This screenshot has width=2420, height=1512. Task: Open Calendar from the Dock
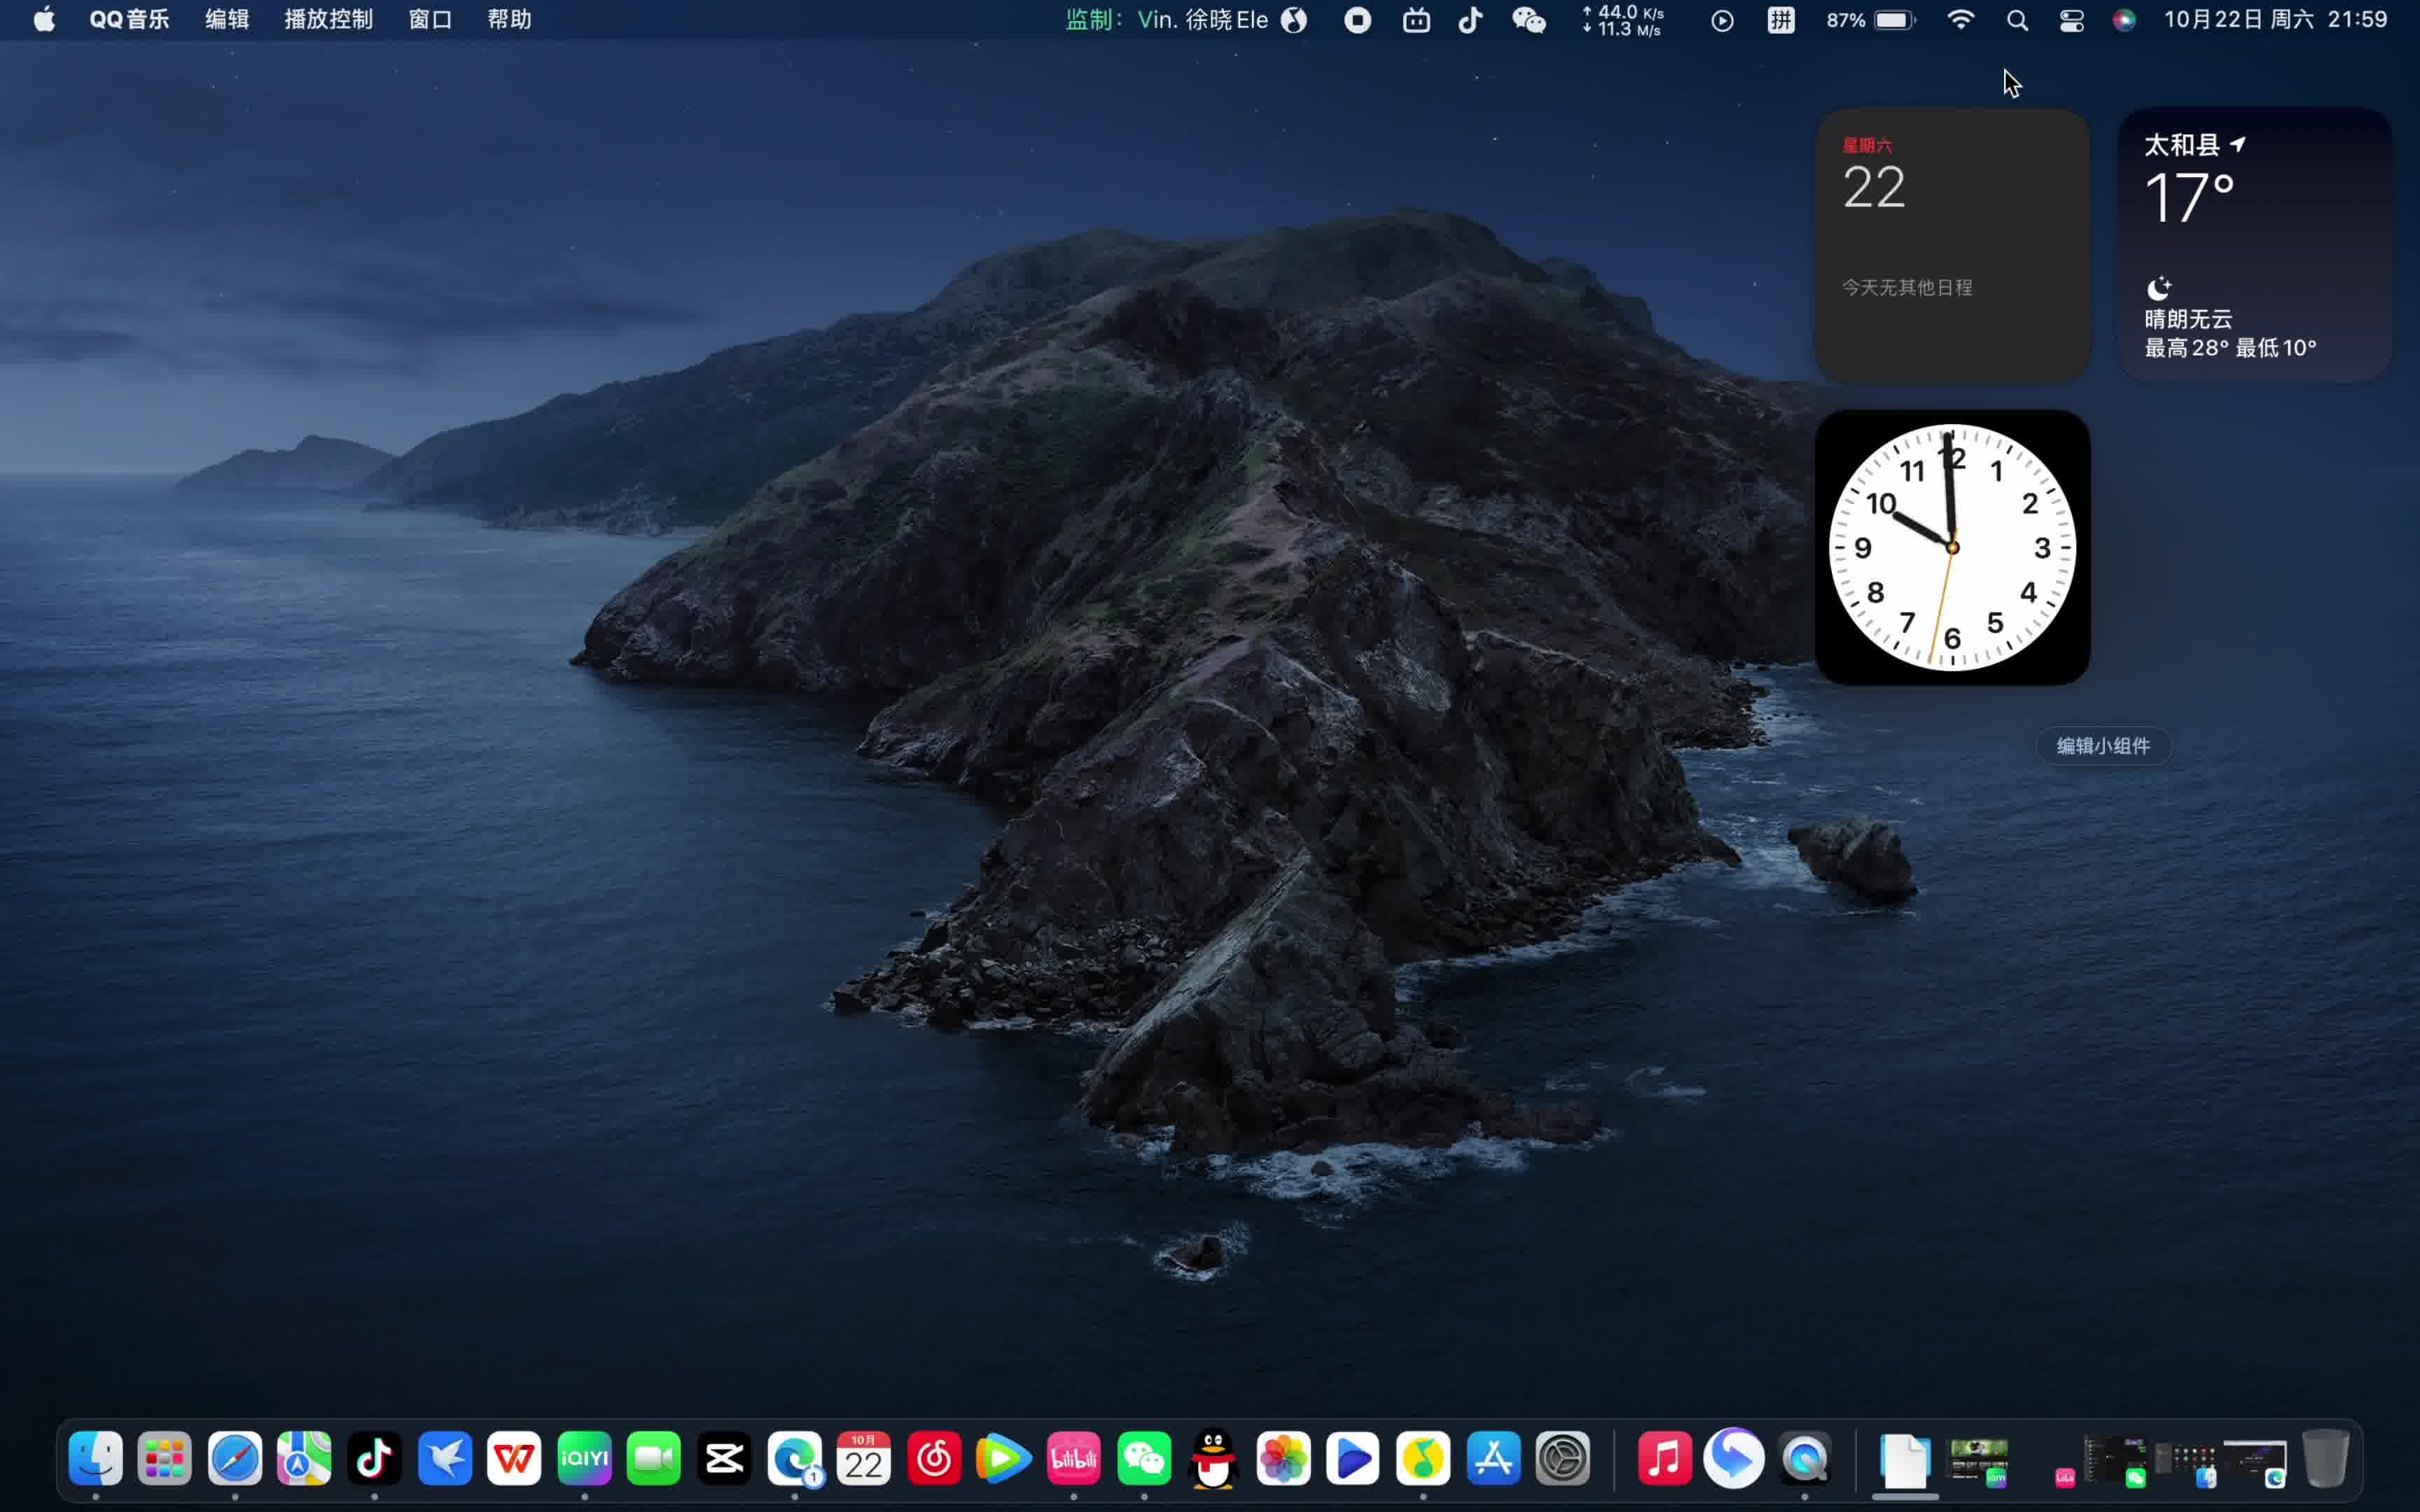pos(864,1459)
